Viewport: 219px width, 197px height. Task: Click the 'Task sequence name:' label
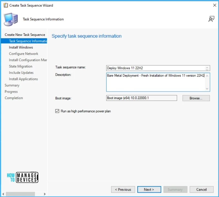(x=71, y=67)
